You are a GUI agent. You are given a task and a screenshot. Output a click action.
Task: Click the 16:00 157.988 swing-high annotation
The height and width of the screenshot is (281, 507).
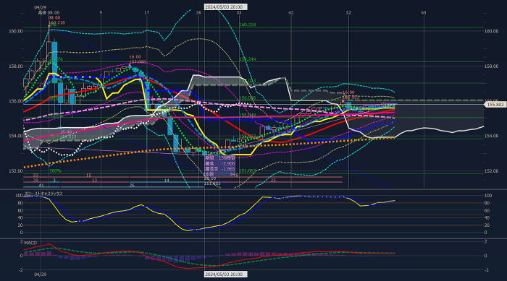click(x=137, y=59)
